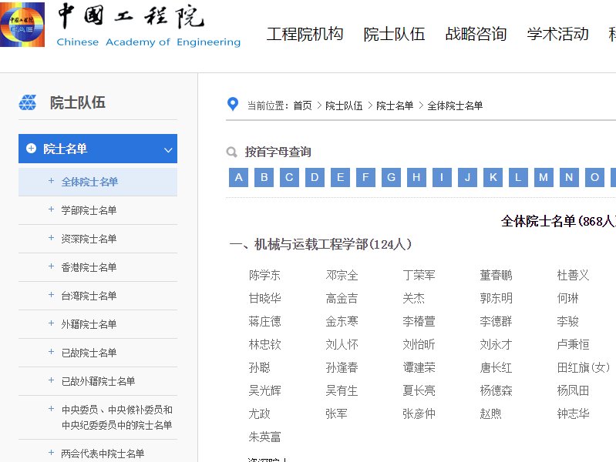616x462 pixels.
Task: Open 两会代表中院士名单 sidebar item
Action: pos(103,454)
